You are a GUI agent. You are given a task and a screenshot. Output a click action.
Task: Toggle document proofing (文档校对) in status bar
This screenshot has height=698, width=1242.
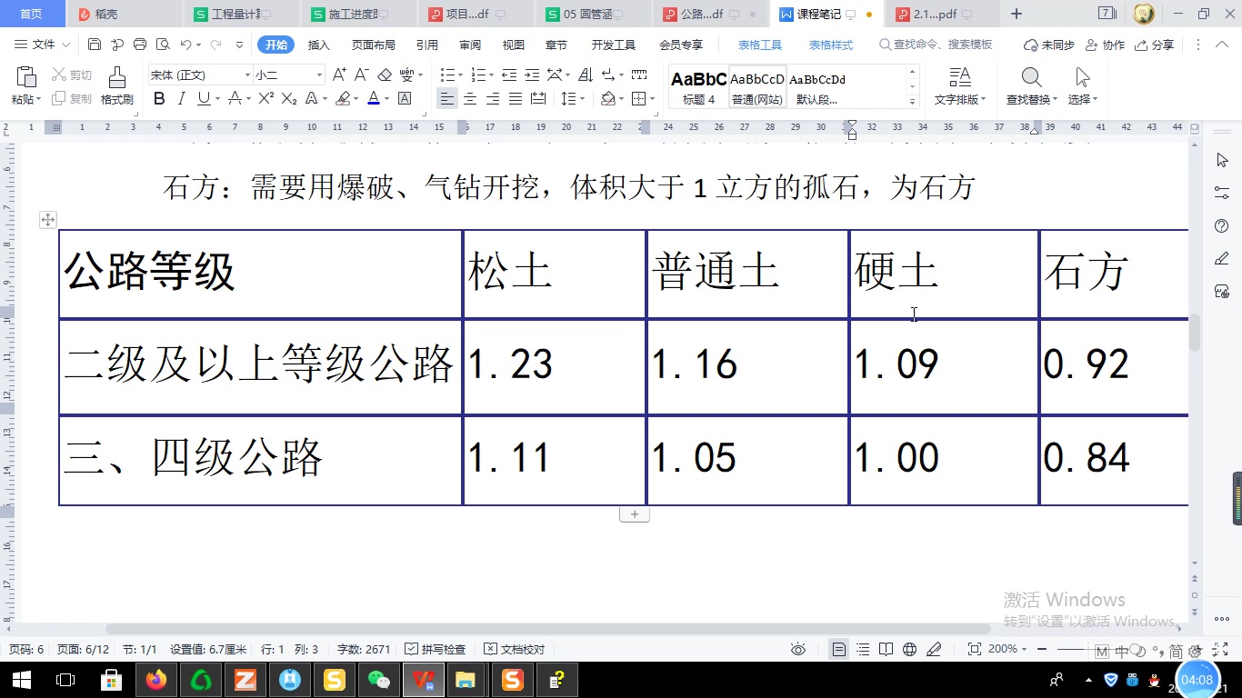point(515,649)
